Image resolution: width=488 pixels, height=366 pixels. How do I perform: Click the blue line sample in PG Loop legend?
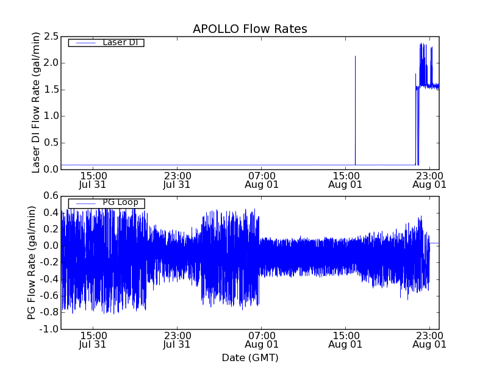click(85, 203)
